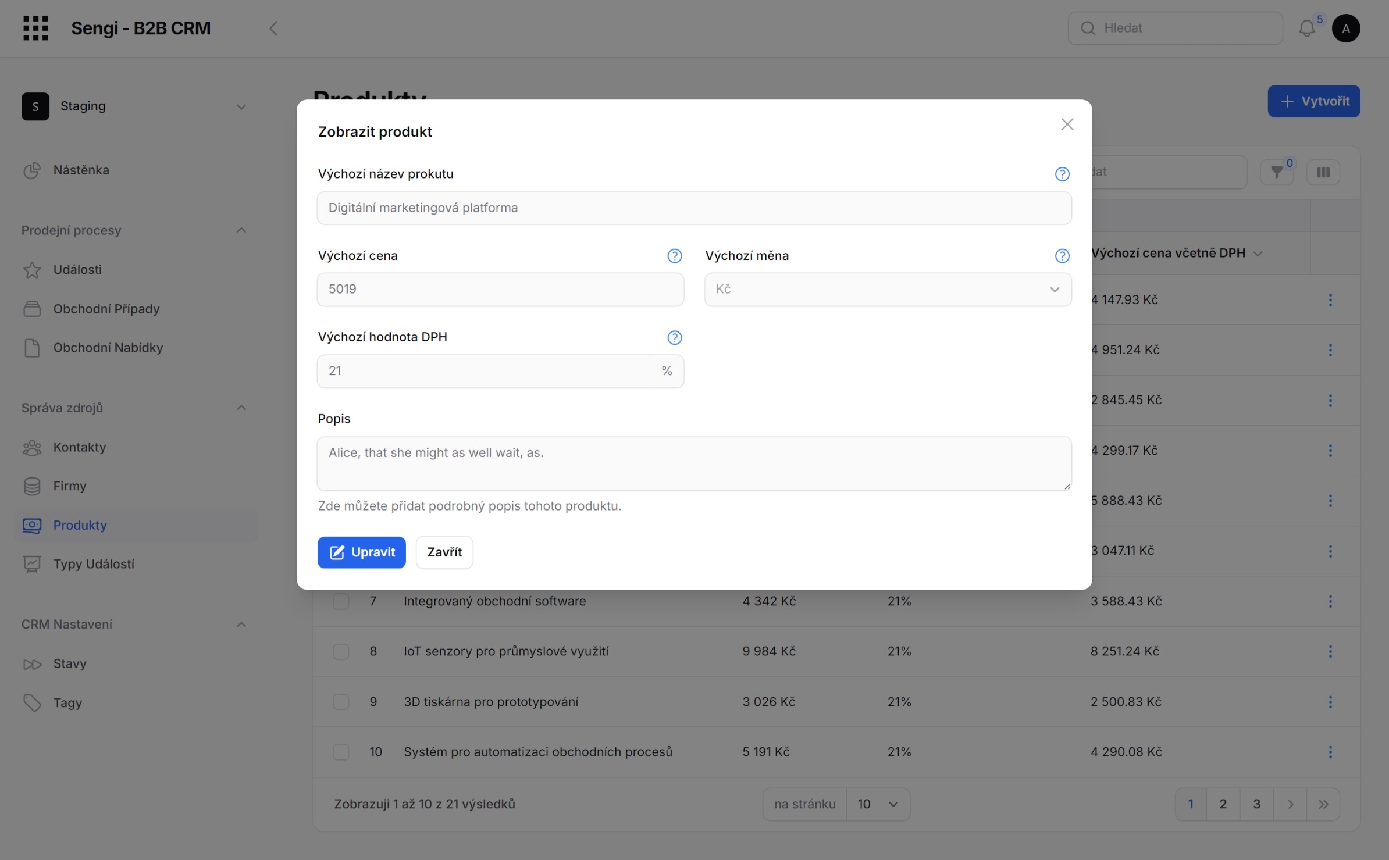Open row actions for 4 147.93 Kč row
Image resolution: width=1389 pixels, height=860 pixels.
1330,300
